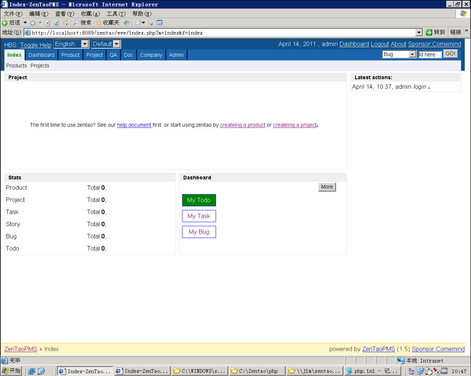This screenshot has width=471, height=376.
Task: Open the History toolbar icon
Action: pos(127,23)
